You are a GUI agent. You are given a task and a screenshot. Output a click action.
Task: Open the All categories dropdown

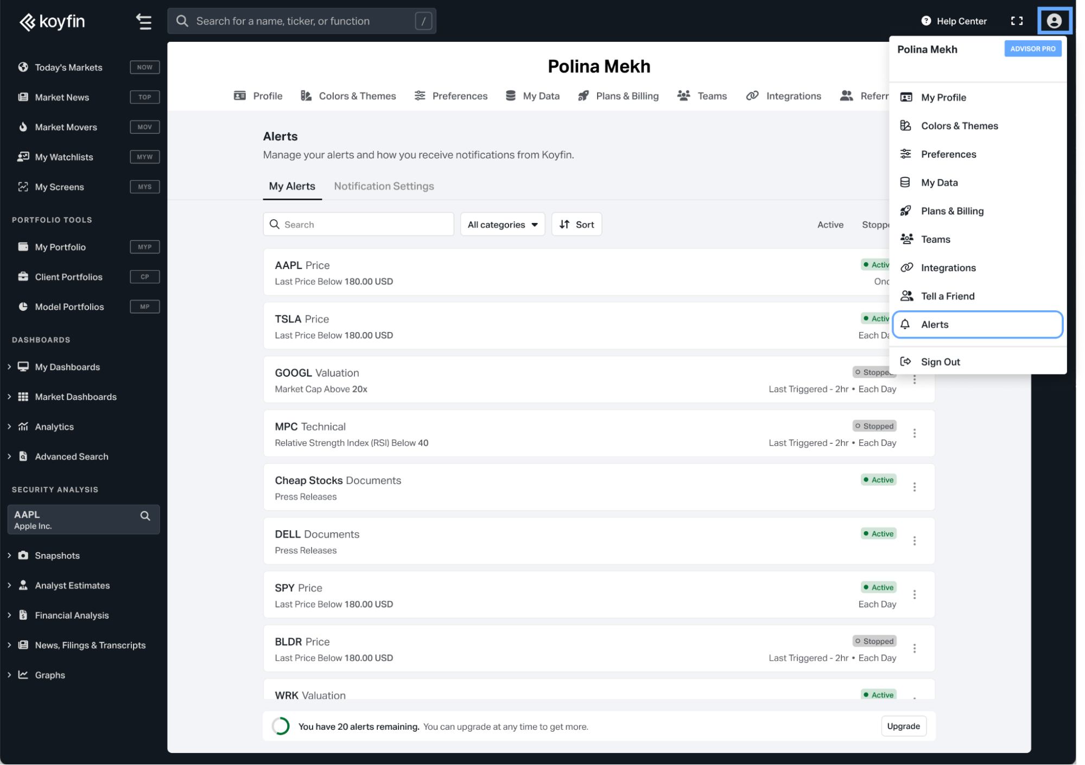(x=502, y=225)
